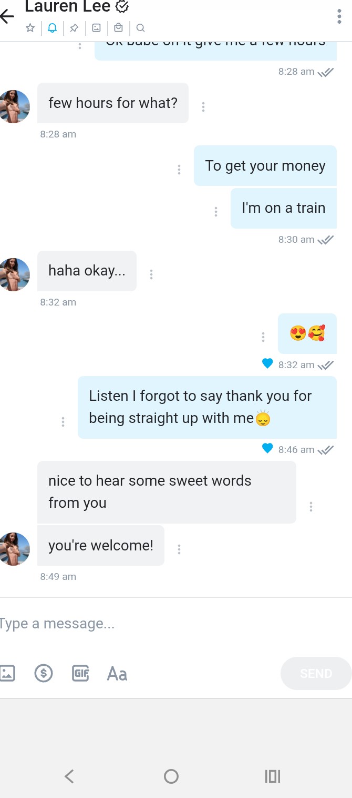Pin this conversation with the pin icon
352x798 pixels.
coord(74,28)
